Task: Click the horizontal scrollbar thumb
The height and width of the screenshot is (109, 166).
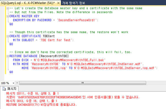Action: [x=82, y=83]
